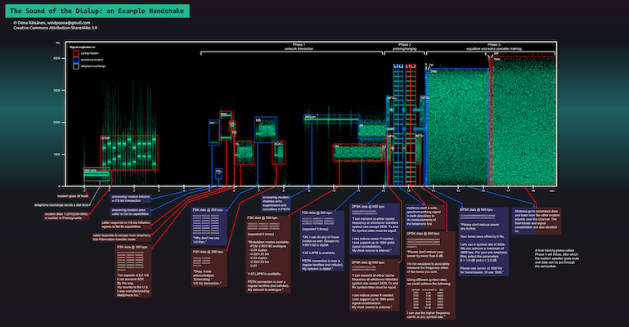This screenshot has width=629, height=327.
Task: Click the 4000 Hz frequency axis tick label
Action: pos(57,59)
